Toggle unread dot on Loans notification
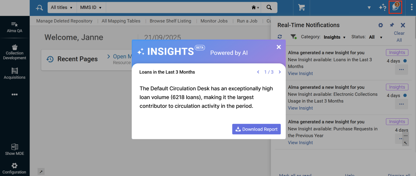 [x=405, y=61]
